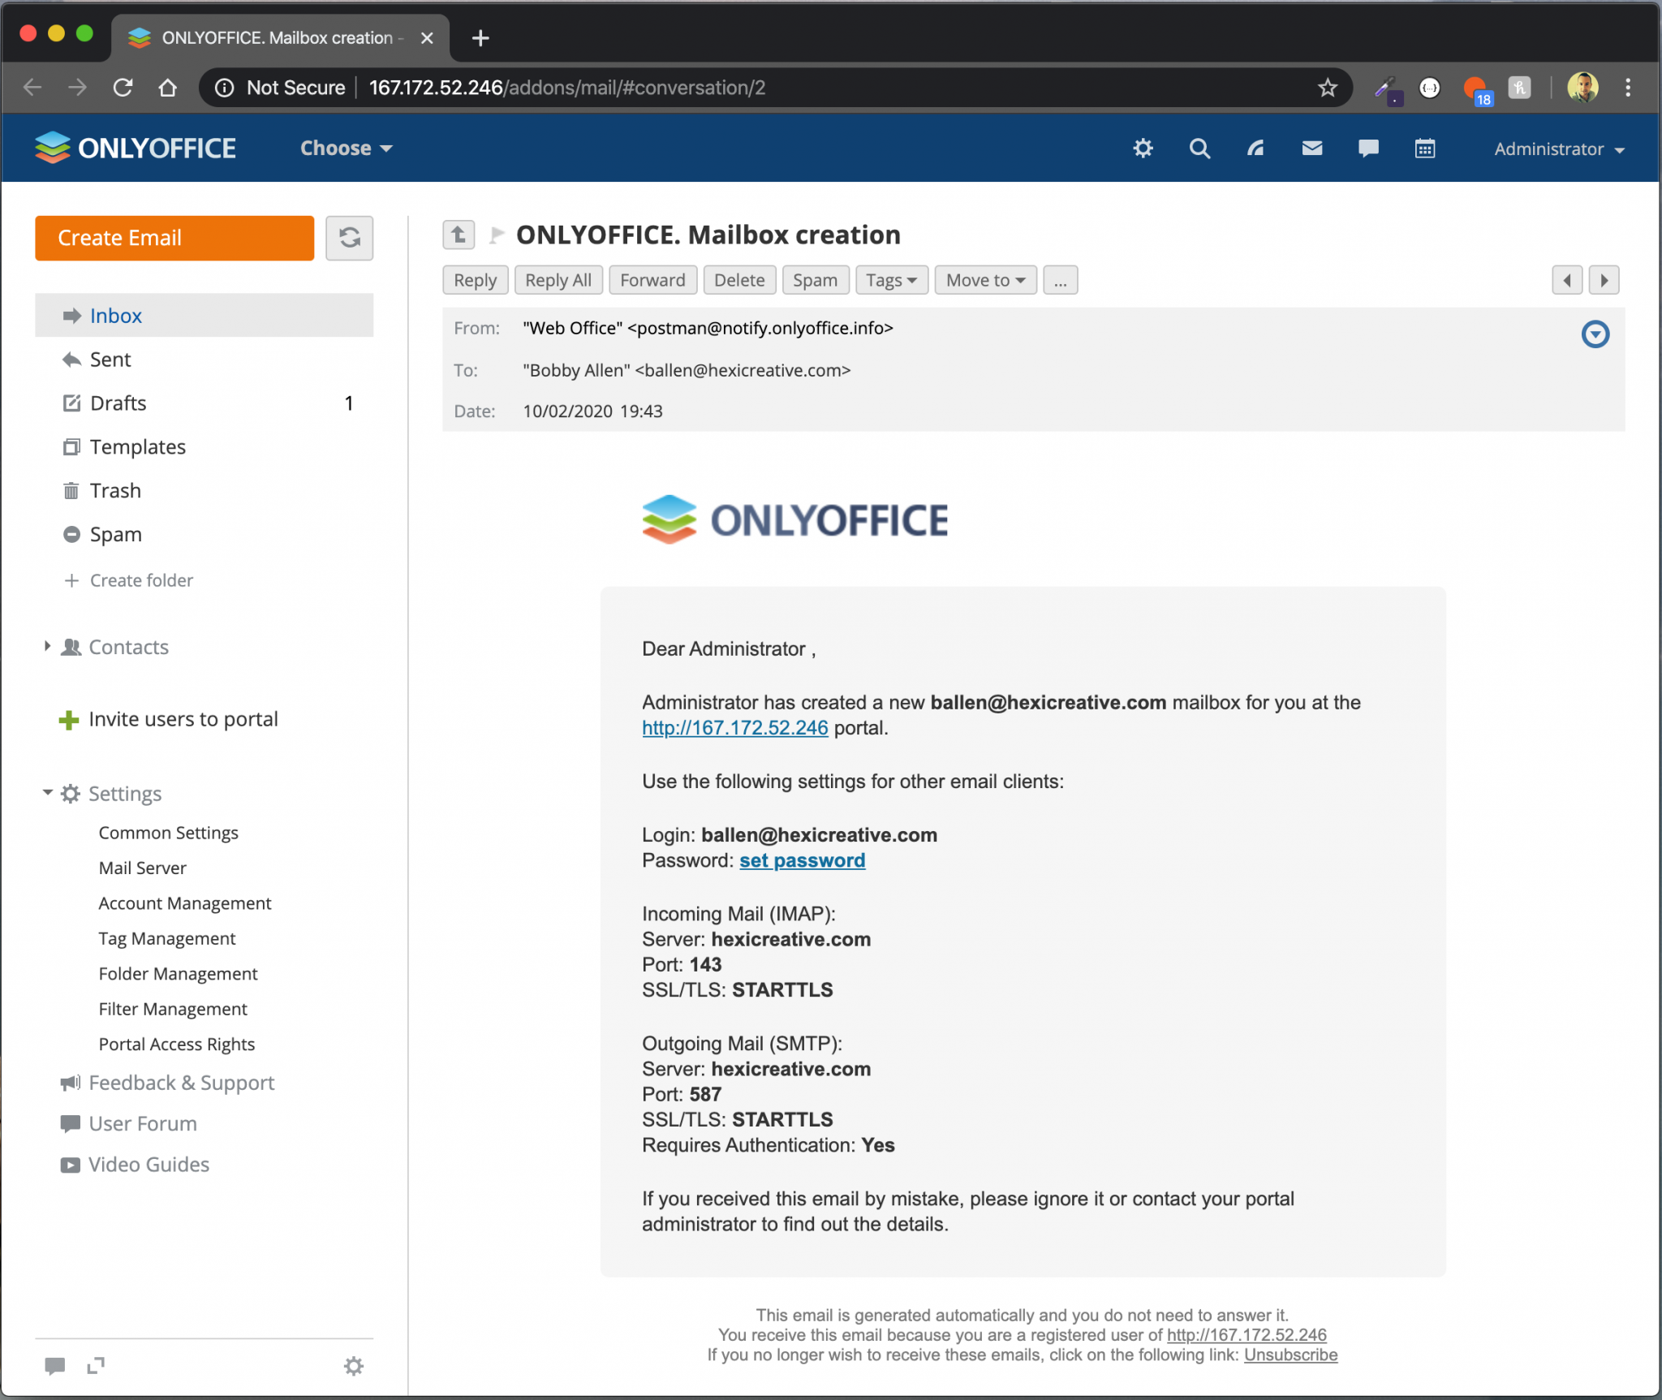Open the mail envelope icon in header
This screenshot has height=1400, width=1662.
(x=1312, y=149)
